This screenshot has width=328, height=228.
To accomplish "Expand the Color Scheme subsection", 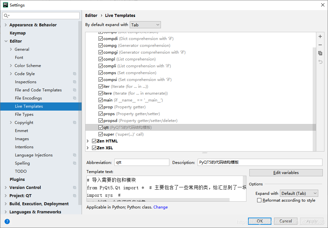I will pyautogui.click(x=11, y=65).
